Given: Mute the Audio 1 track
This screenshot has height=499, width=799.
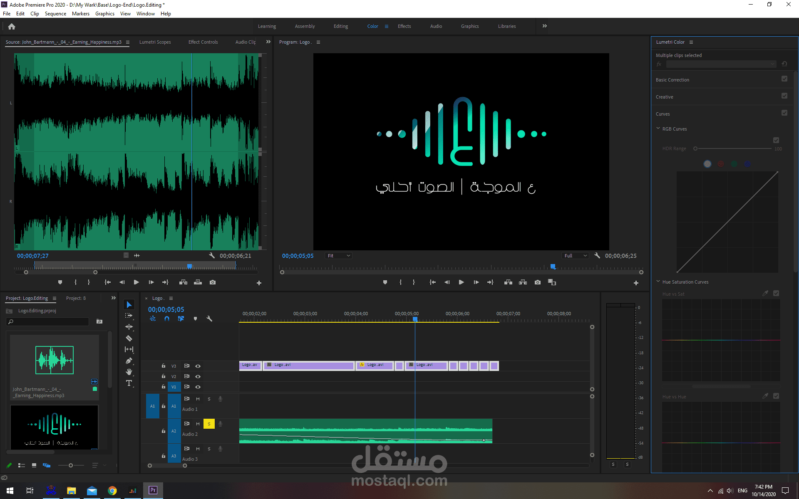Looking at the screenshot, I should [197, 398].
